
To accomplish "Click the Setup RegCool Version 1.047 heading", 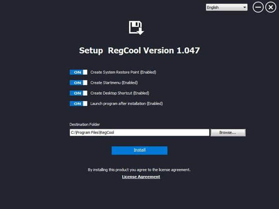I will 139,51.
